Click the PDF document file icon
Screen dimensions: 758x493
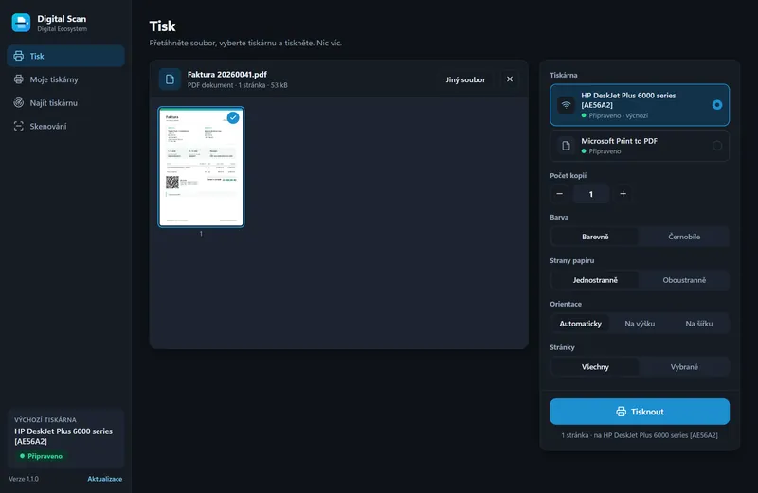click(x=170, y=79)
